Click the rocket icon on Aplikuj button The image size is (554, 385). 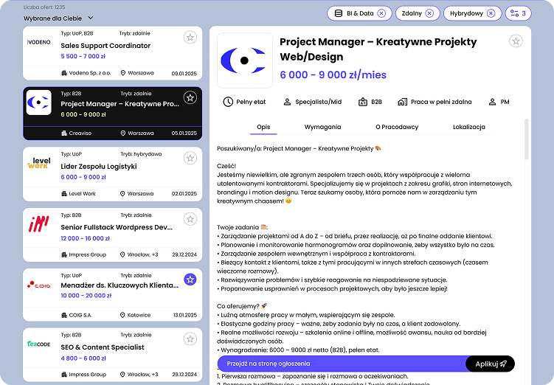coord(504,364)
